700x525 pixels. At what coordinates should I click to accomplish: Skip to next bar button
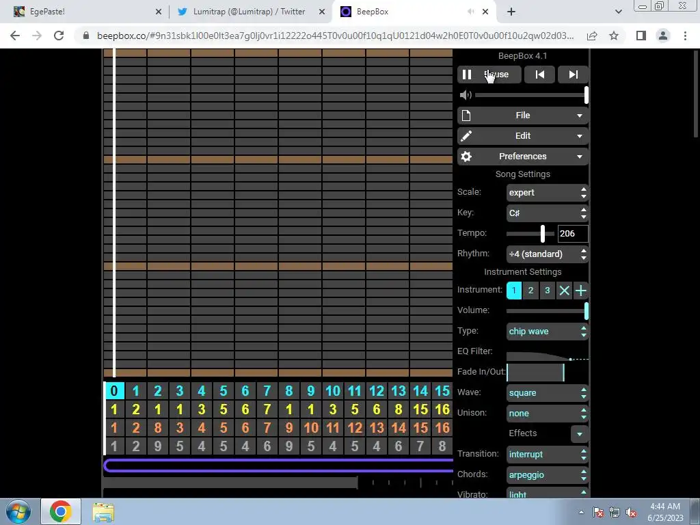[x=574, y=75]
